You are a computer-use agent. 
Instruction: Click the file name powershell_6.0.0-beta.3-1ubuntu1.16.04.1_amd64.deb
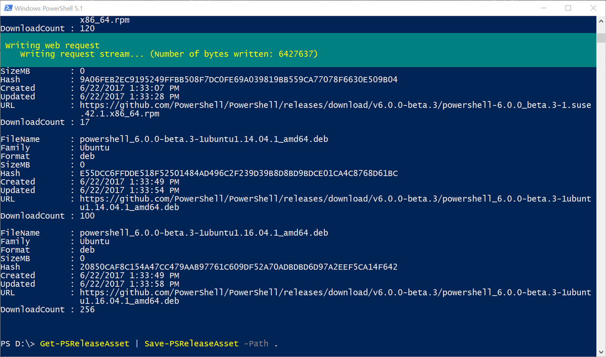204,233
